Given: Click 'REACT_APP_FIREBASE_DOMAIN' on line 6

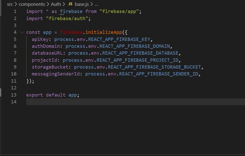Looking at the screenshot, I should click(x=135, y=46).
